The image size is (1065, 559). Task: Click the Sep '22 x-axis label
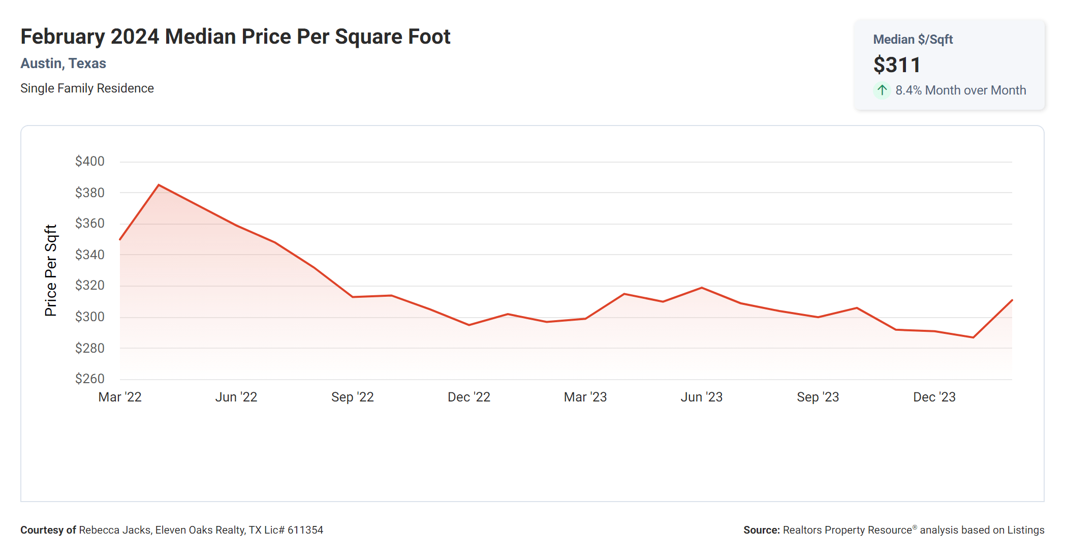[x=353, y=397]
